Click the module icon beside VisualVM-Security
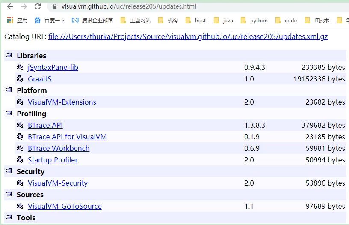The height and width of the screenshot is (225, 349). point(20,183)
